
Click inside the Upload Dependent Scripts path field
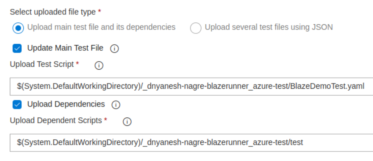point(191,143)
